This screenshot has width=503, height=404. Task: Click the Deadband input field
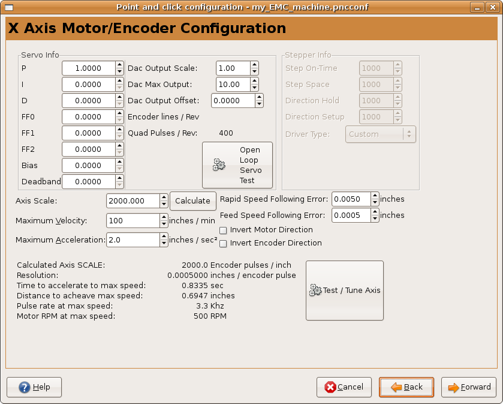point(89,182)
